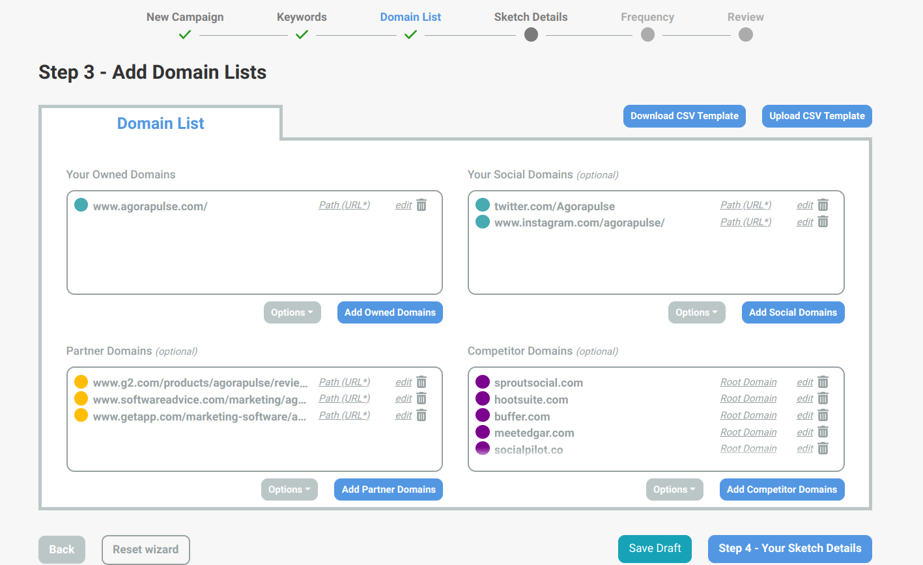Edit the www.getapp.com partner entry
Viewport: 923px width, 565px height.
click(403, 415)
